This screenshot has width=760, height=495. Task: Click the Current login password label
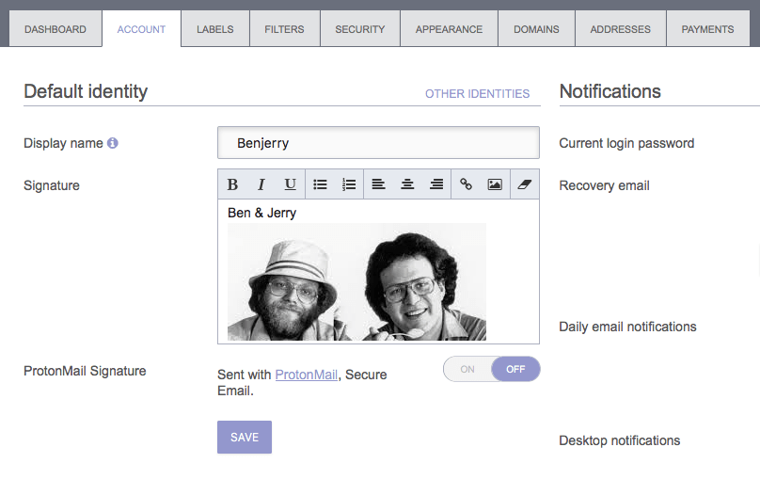(626, 143)
